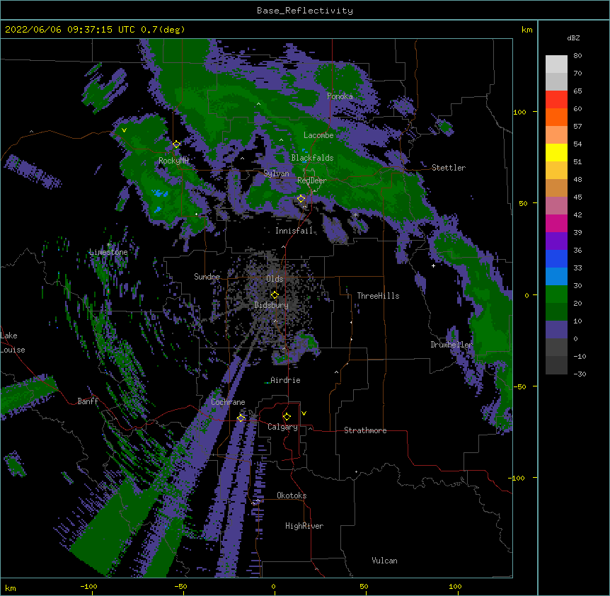Click the dBZ legend heading
Viewport: 610px width, 596px height.
coord(573,38)
